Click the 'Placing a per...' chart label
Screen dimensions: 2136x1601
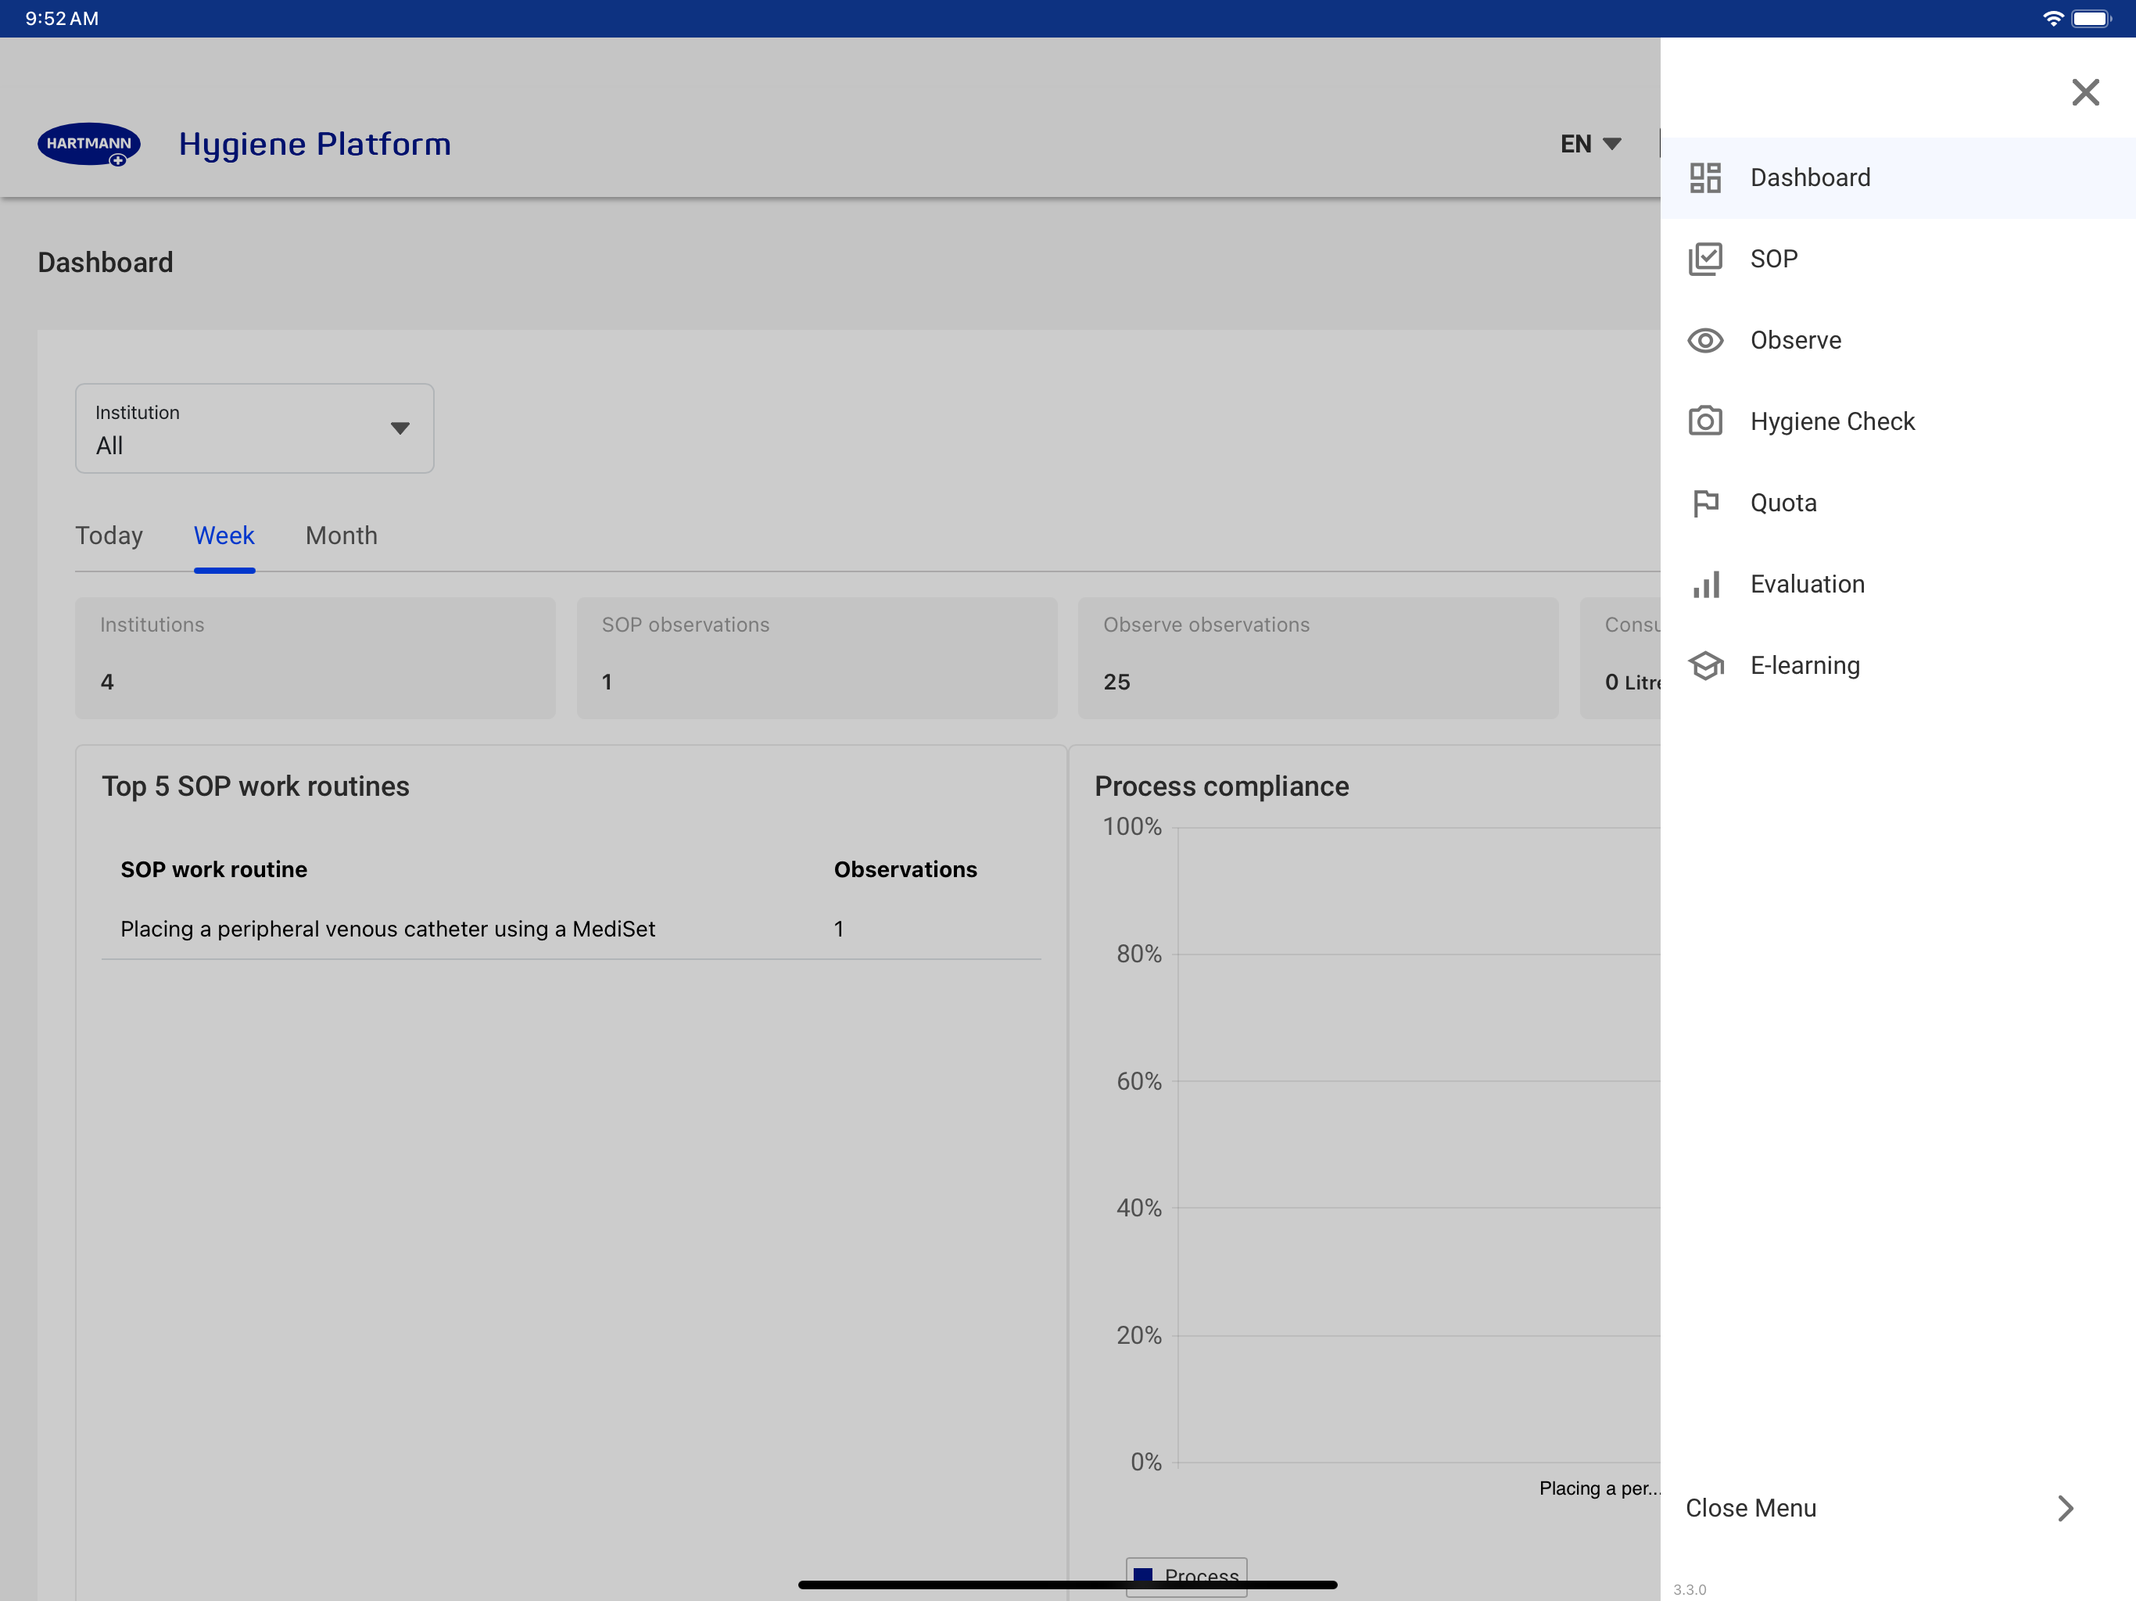pyautogui.click(x=1599, y=1488)
